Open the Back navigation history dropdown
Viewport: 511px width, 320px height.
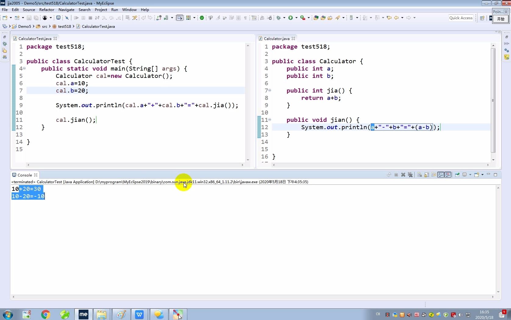[402, 18]
